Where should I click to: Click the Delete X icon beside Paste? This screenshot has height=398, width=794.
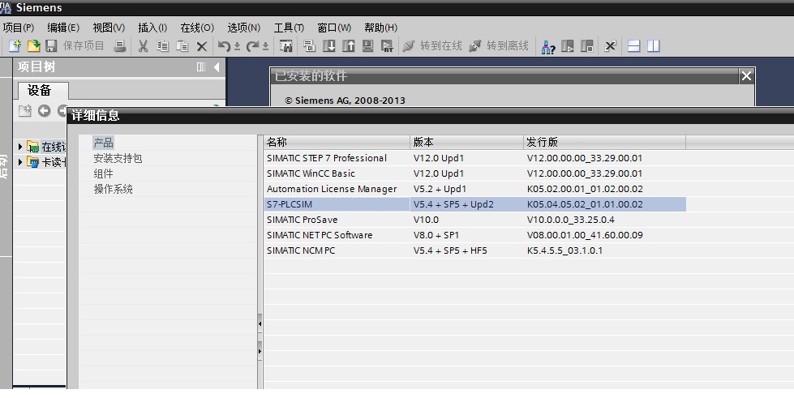tap(201, 46)
